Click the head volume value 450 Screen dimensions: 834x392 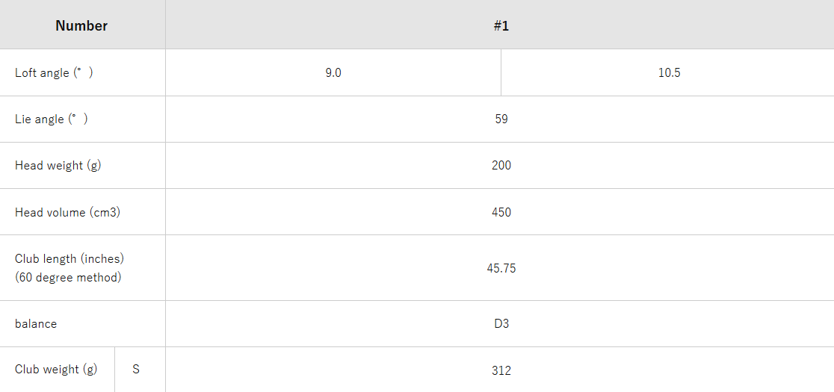pos(501,213)
